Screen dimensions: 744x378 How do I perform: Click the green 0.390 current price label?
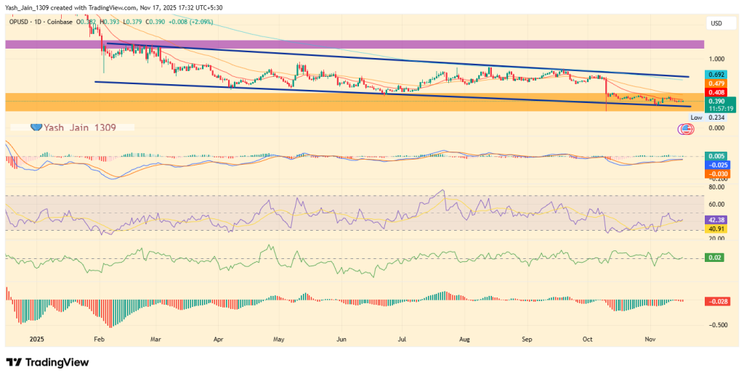pos(715,101)
